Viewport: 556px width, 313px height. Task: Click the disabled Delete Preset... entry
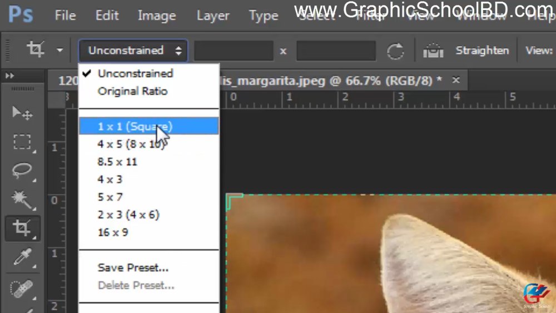coord(148,285)
